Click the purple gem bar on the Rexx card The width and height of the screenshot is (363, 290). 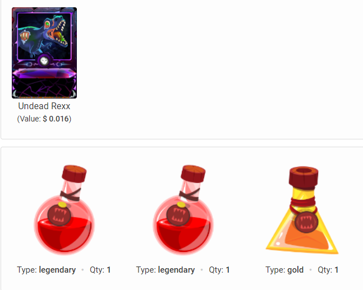click(44, 73)
